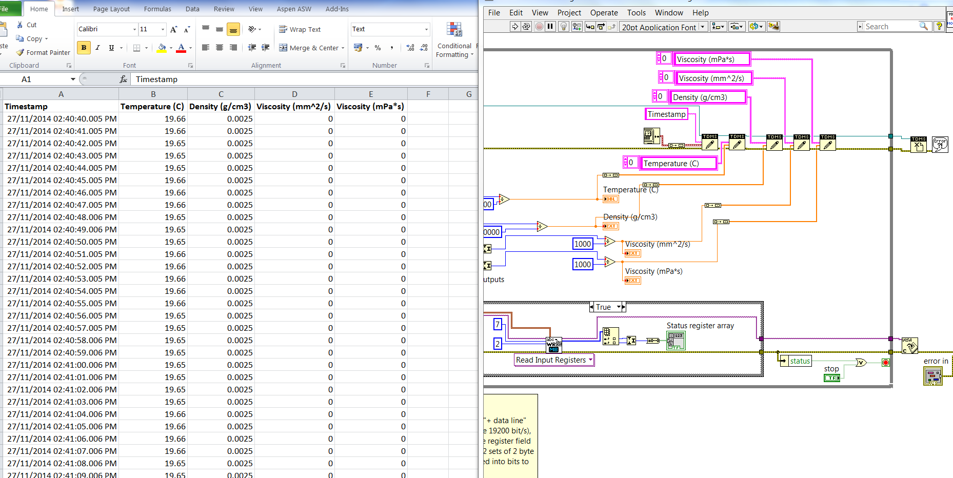The image size is (953, 478).
Task: Click the Increase Font Size icon
Action: tap(174, 29)
